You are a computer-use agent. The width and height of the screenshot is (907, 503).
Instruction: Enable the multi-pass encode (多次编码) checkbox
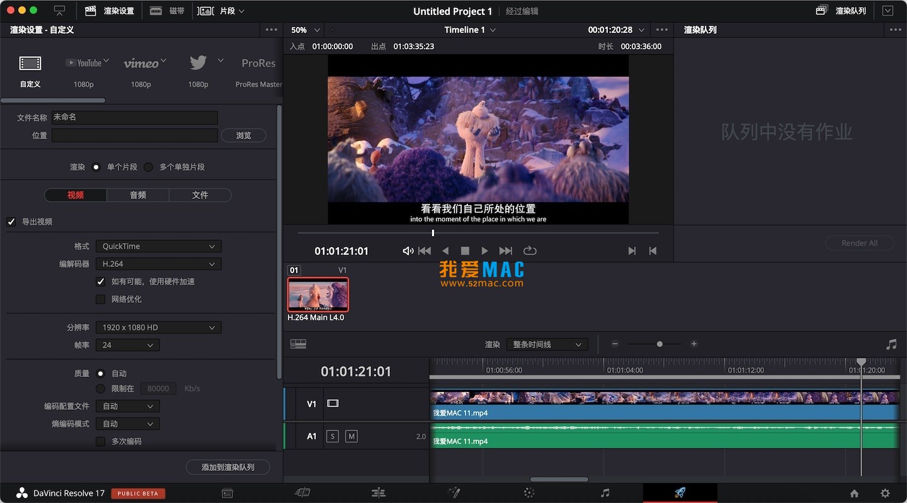100,441
